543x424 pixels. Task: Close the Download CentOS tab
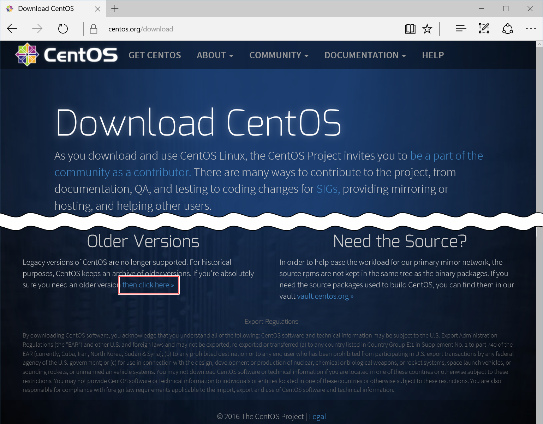click(98, 9)
